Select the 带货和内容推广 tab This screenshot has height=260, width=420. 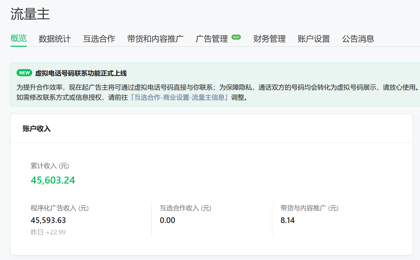click(155, 39)
